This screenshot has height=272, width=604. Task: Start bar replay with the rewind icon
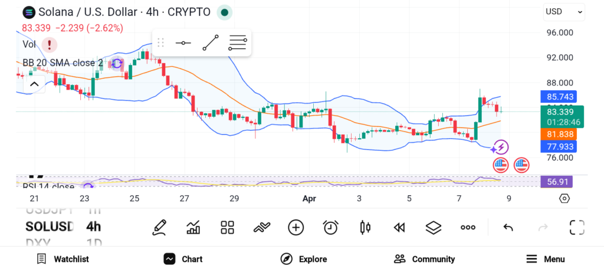(399, 227)
